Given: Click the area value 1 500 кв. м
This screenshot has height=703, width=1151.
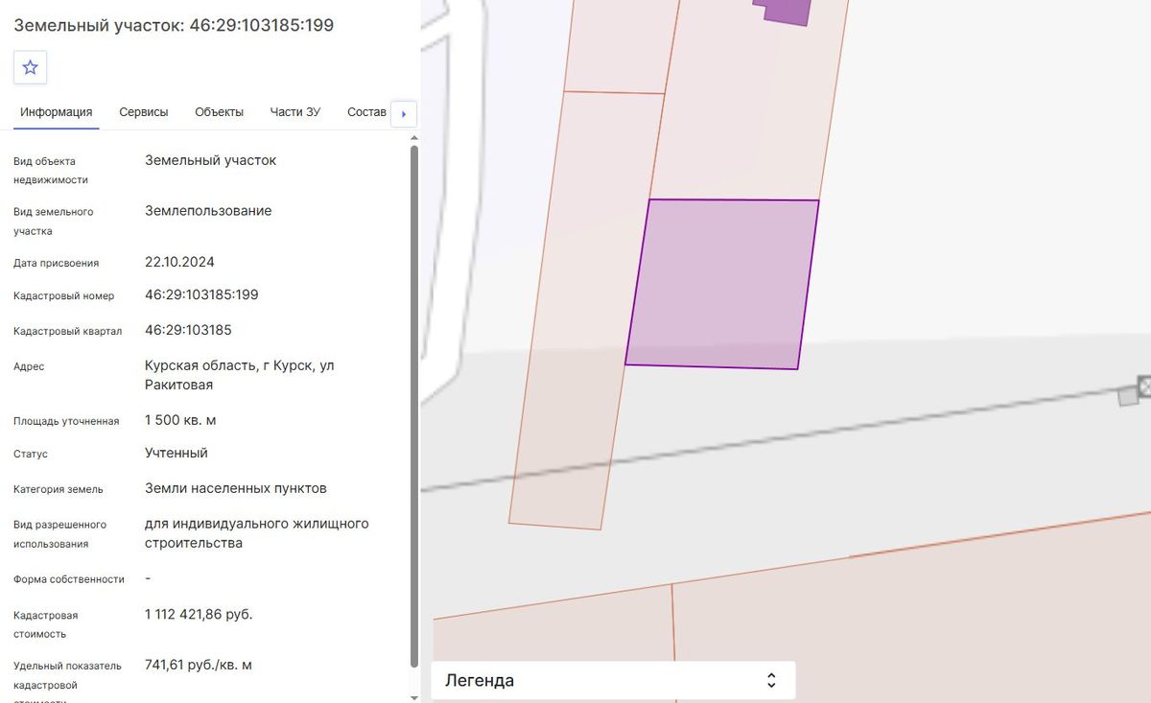Looking at the screenshot, I should 180,420.
